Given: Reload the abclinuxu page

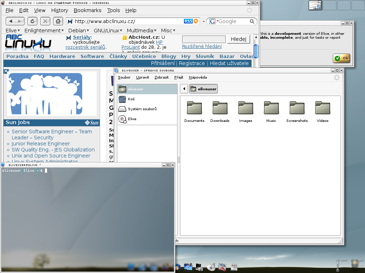Looking at the screenshot, I should pos(32,21).
